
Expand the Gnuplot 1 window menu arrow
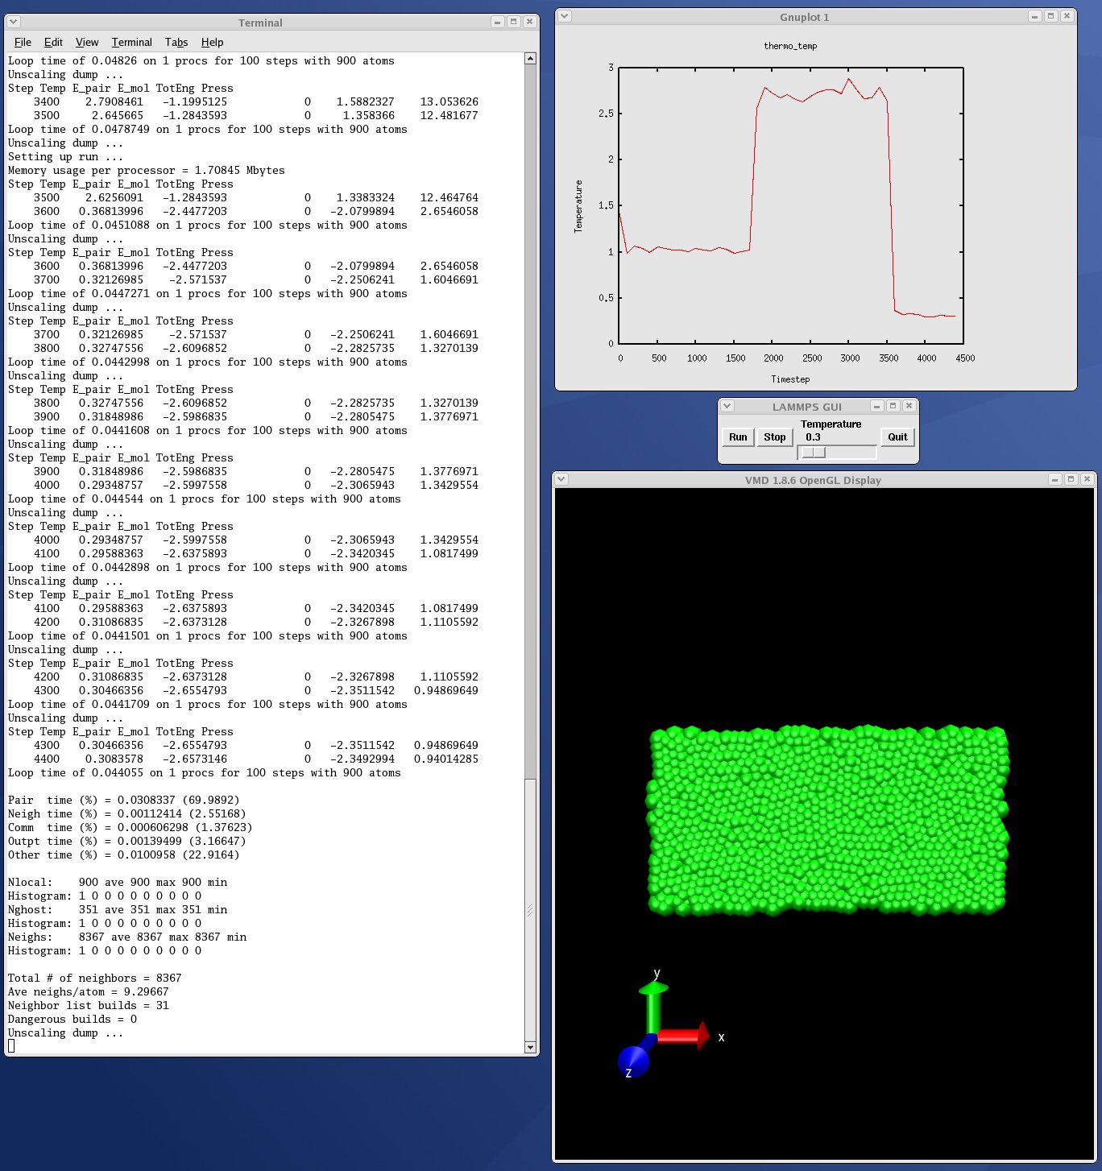(x=565, y=16)
